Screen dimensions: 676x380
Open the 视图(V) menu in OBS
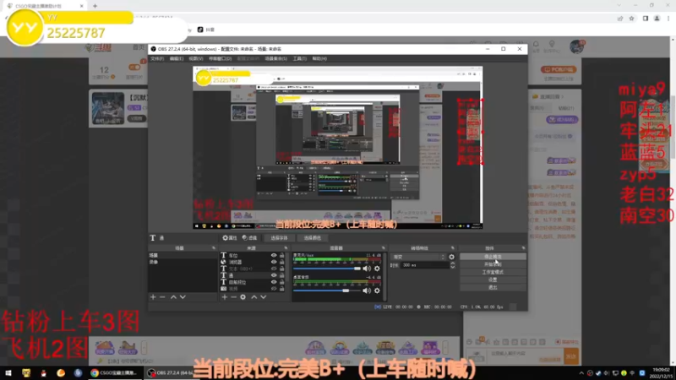point(196,58)
